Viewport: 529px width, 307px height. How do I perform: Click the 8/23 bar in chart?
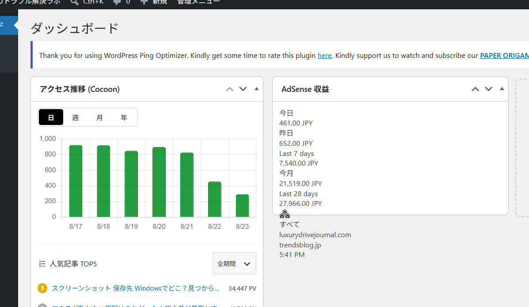pos(242,206)
